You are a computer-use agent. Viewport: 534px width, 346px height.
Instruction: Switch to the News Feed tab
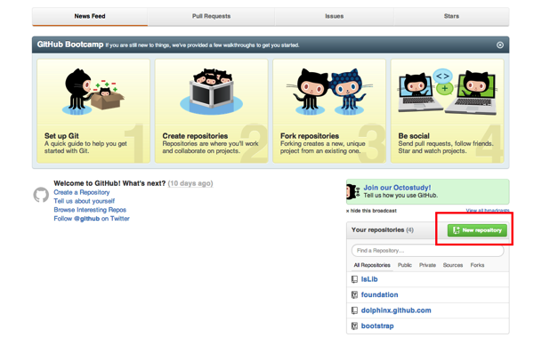pos(90,16)
